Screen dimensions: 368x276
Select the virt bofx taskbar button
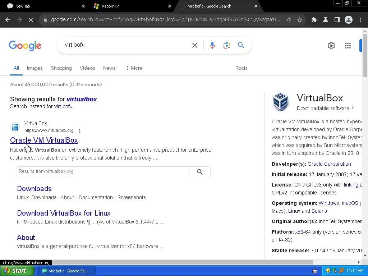tap(66, 271)
